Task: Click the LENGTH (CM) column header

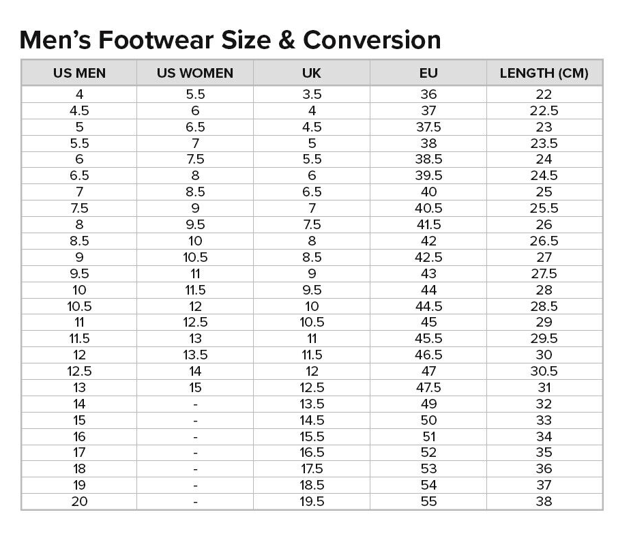Action: click(544, 73)
